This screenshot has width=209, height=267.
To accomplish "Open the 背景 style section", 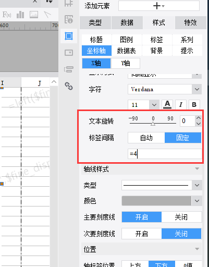I will 157,51.
